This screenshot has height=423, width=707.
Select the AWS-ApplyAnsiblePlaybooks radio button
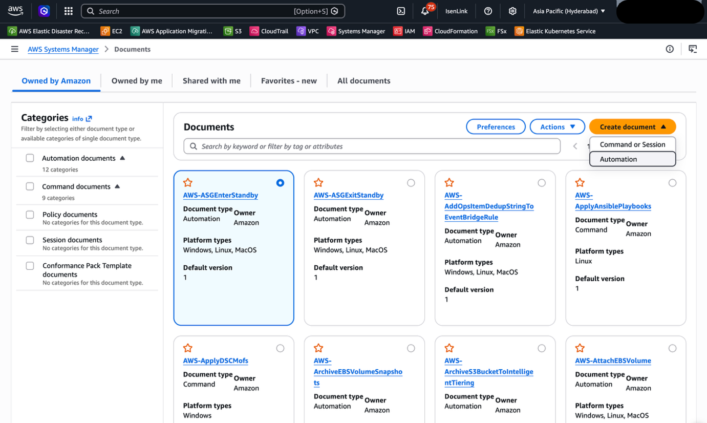672,183
